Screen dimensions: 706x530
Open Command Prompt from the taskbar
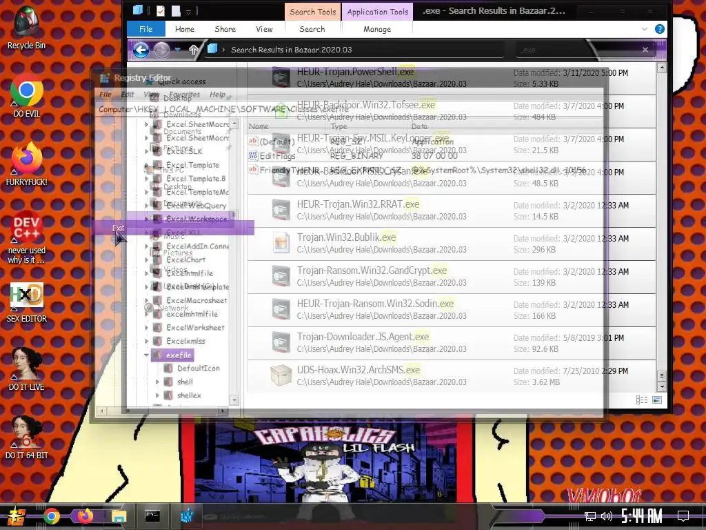[x=152, y=516]
